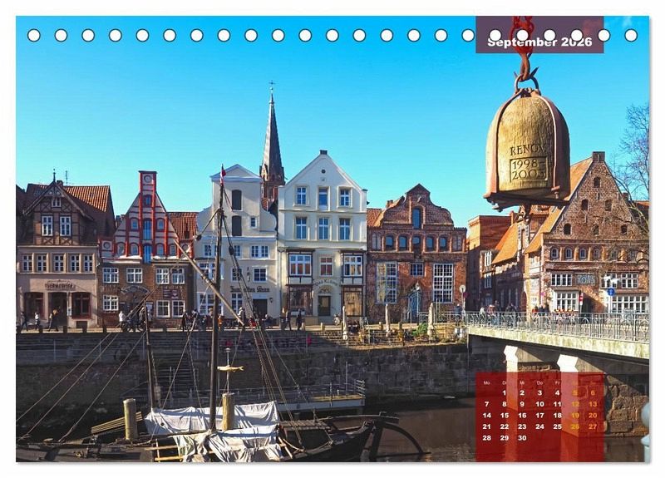Click the half-timbered house on the left
Image resolution: width=665 pixels, height=478 pixels.
58,249
